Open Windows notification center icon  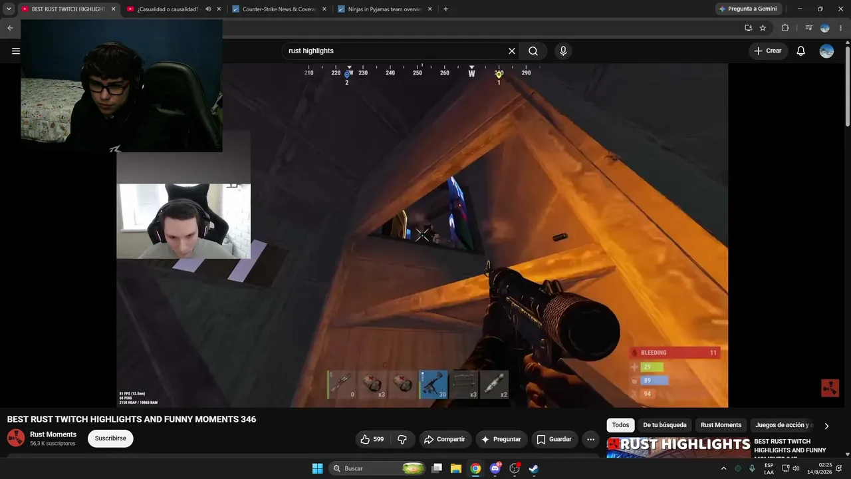coord(839,468)
